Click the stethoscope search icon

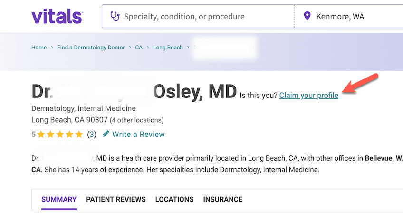click(115, 17)
